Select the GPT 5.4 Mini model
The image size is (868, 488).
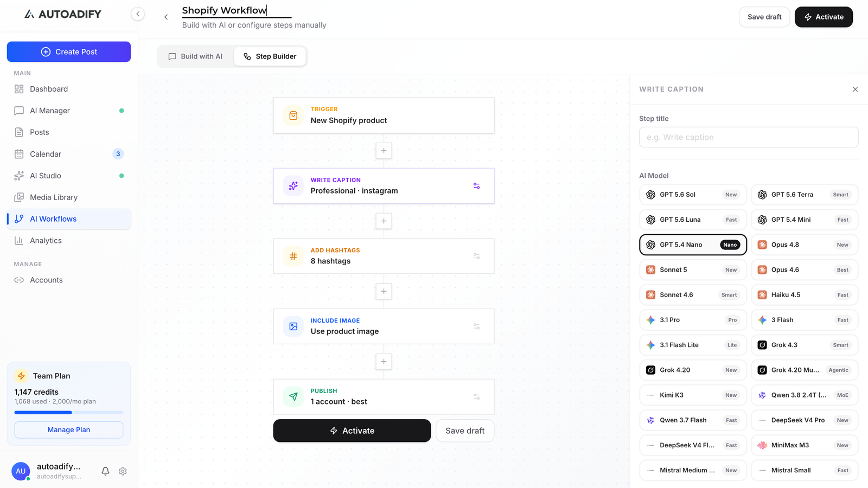coord(805,220)
